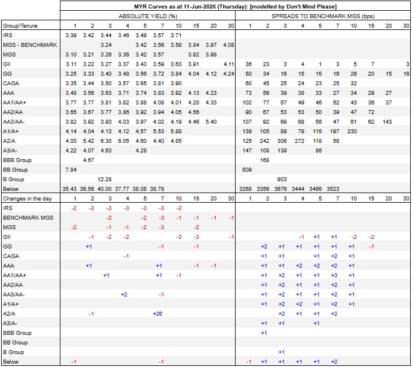
Task: Select the 4.24 GG 30-year yield
Action: pos(228,74)
